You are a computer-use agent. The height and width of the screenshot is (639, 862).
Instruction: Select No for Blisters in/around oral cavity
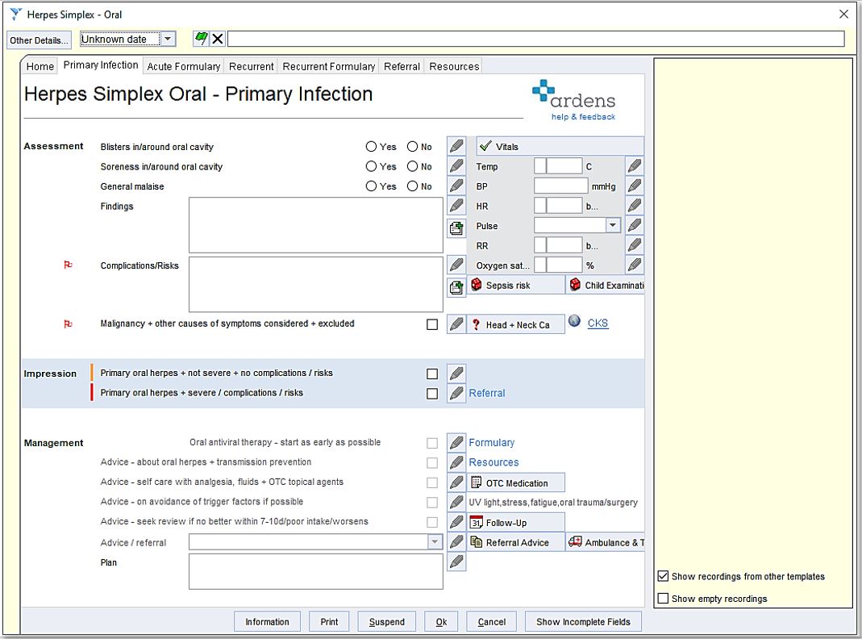point(412,147)
